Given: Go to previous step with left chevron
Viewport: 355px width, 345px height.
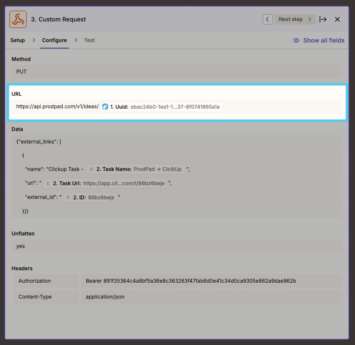Looking at the screenshot, I should [267, 19].
